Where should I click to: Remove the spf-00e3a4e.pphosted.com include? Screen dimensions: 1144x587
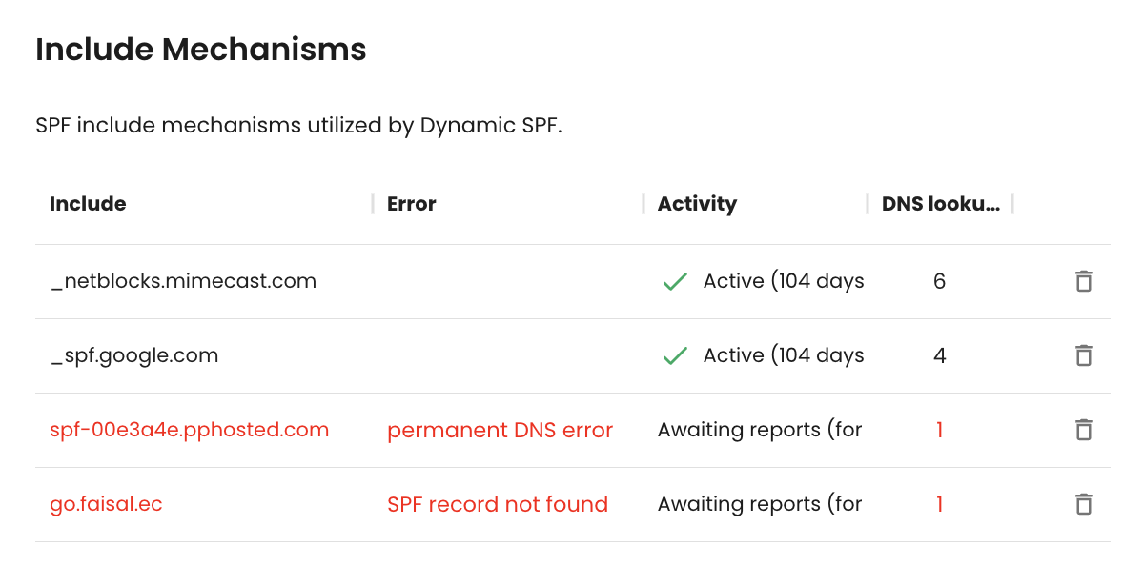click(1083, 430)
